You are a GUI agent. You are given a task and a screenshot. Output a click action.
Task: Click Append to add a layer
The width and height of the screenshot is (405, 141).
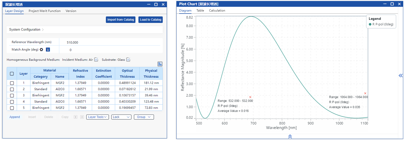(x=15, y=117)
